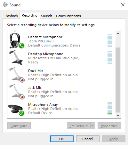Viewport: 128px width, 145px height.
Task: Click the device list scrollbar thumb
Action: (118, 80)
